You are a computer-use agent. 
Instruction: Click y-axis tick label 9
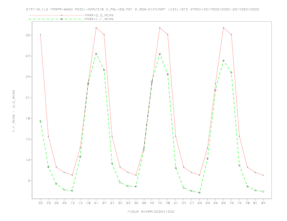click(29, 181)
